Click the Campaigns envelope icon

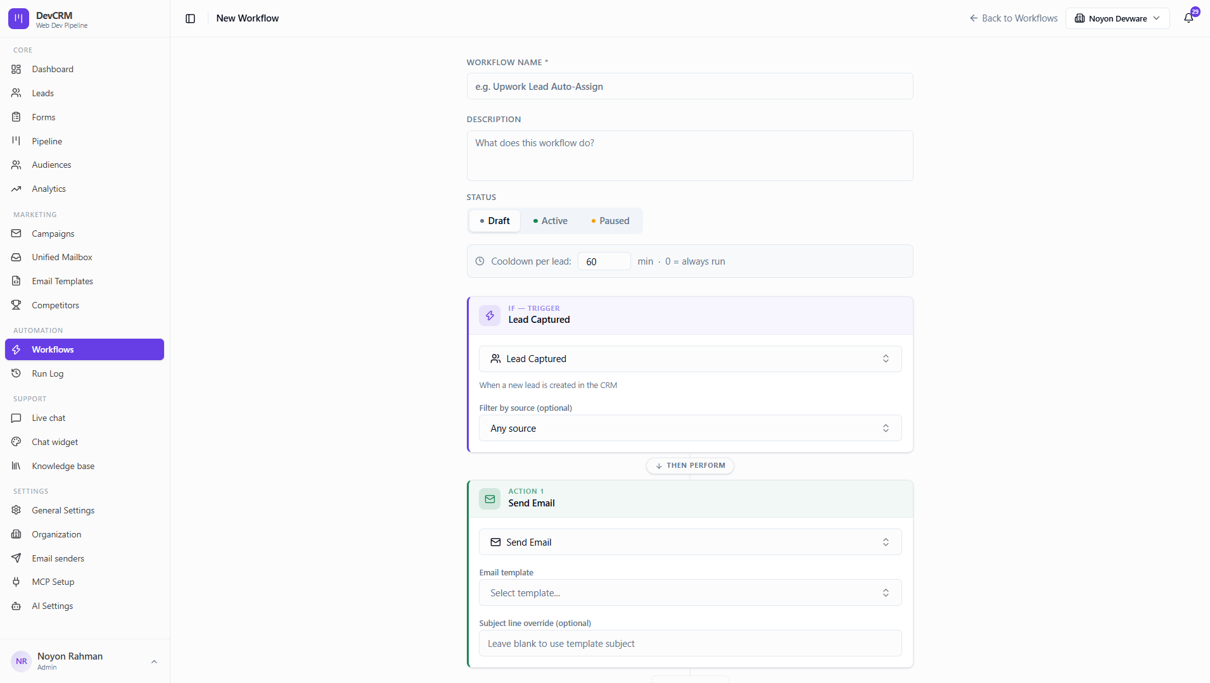pyautogui.click(x=16, y=234)
